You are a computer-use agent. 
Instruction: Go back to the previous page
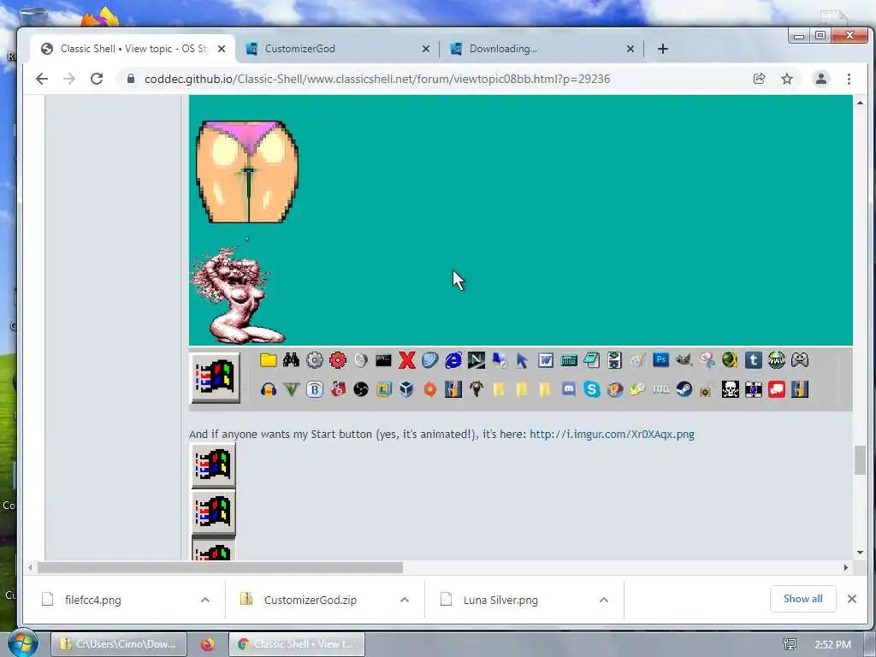42,79
